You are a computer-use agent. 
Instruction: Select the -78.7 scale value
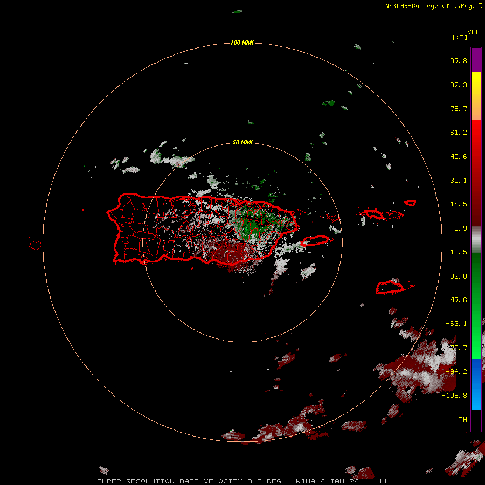(x=456, y=348)
